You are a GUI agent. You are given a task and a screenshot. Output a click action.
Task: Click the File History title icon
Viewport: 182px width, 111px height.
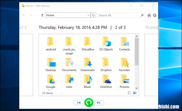pos(23,6)
